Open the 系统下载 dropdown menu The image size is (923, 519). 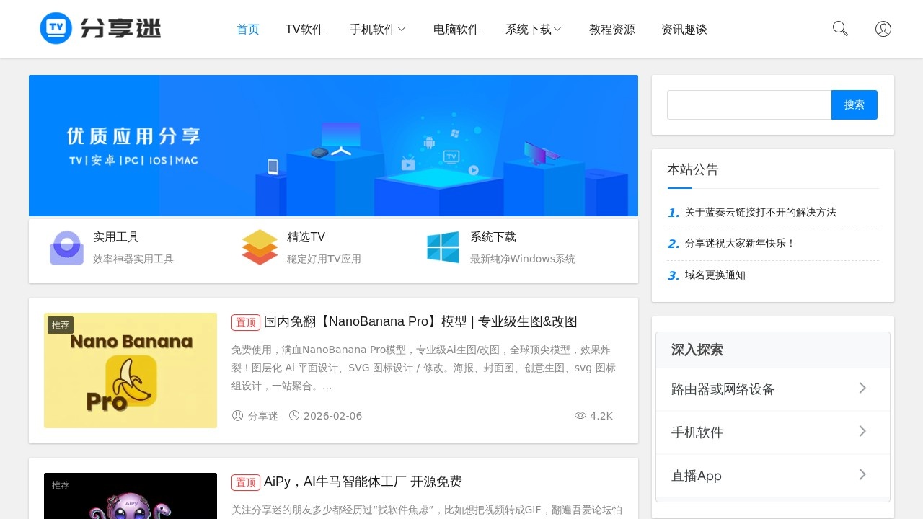pos(533,29)
